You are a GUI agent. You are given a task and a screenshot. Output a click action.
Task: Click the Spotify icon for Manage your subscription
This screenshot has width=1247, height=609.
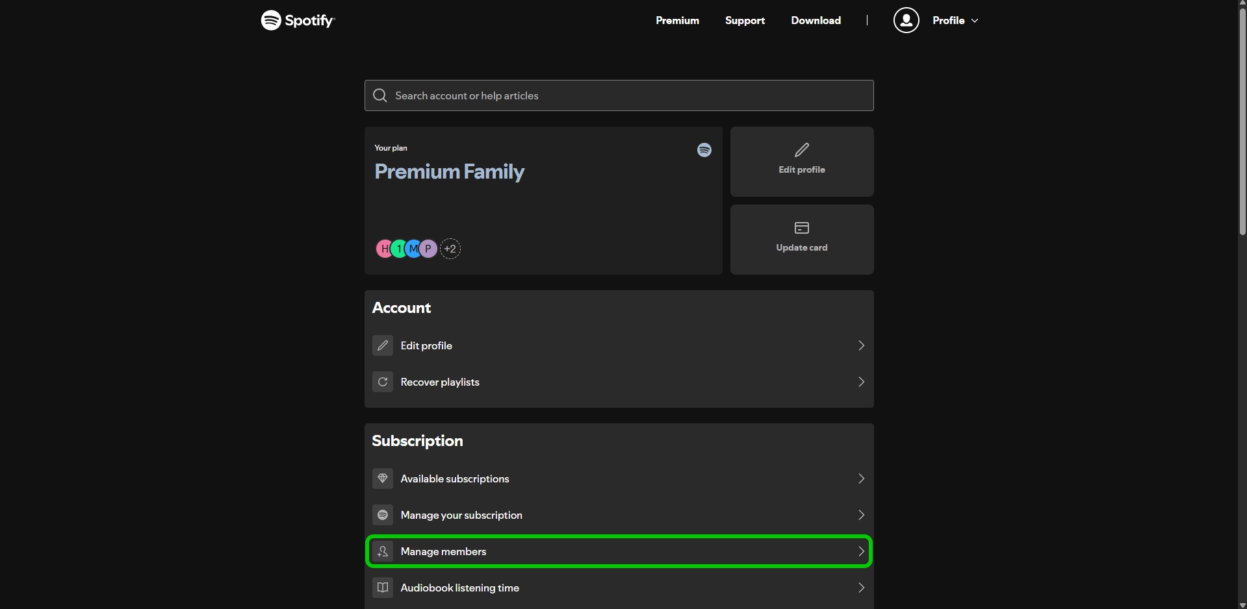(x=383, y=515)
